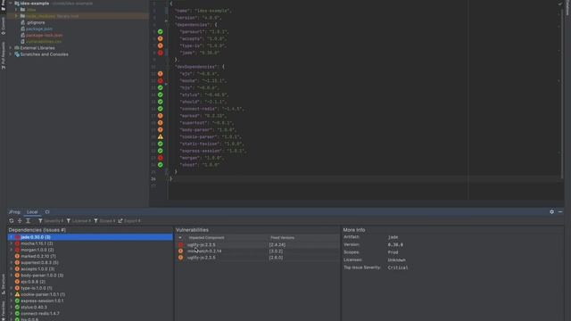Click the orange gutter icon beside body-parser
Viewport: 571px width, 321px height.
tap(161, 129)
